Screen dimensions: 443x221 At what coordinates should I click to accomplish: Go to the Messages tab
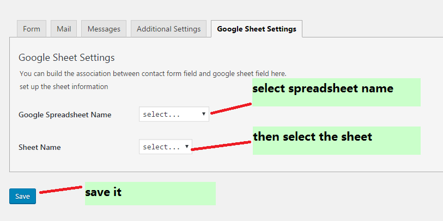pyautogui.click(x=104, y=29)
